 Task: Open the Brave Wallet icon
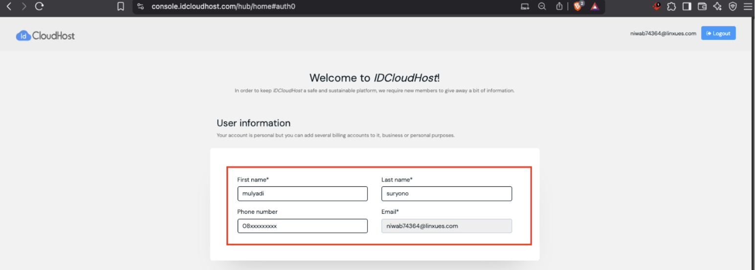tap(702, 7)
